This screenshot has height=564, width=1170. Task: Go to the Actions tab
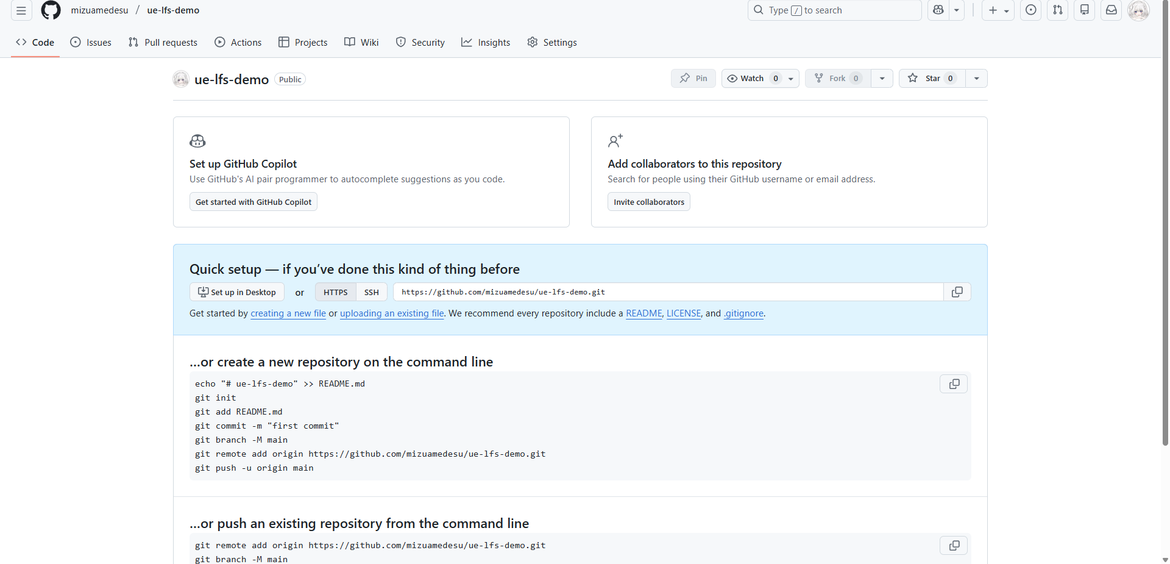pos(238,42)
